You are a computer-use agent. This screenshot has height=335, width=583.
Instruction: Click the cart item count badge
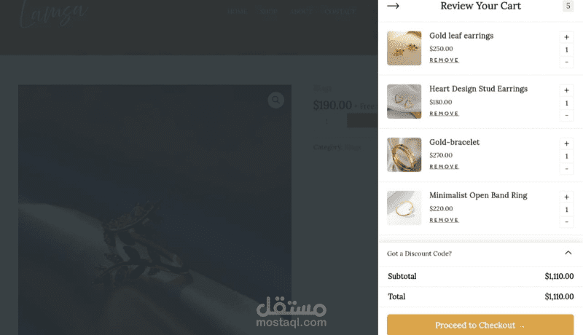click(568, 6)
